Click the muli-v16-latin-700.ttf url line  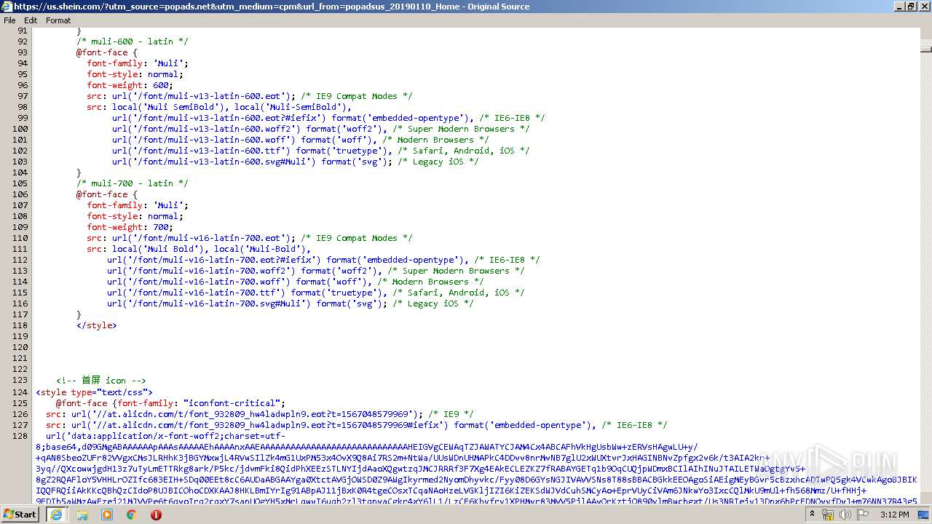(x=315, y=293)
